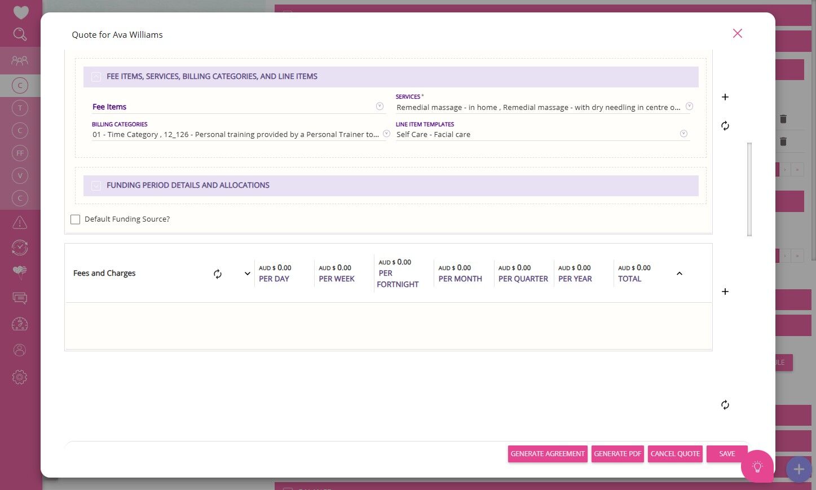Click the 'Quote for Ava Williams' title
Viewport: 816px width, 490px height.
coord(117,34)
